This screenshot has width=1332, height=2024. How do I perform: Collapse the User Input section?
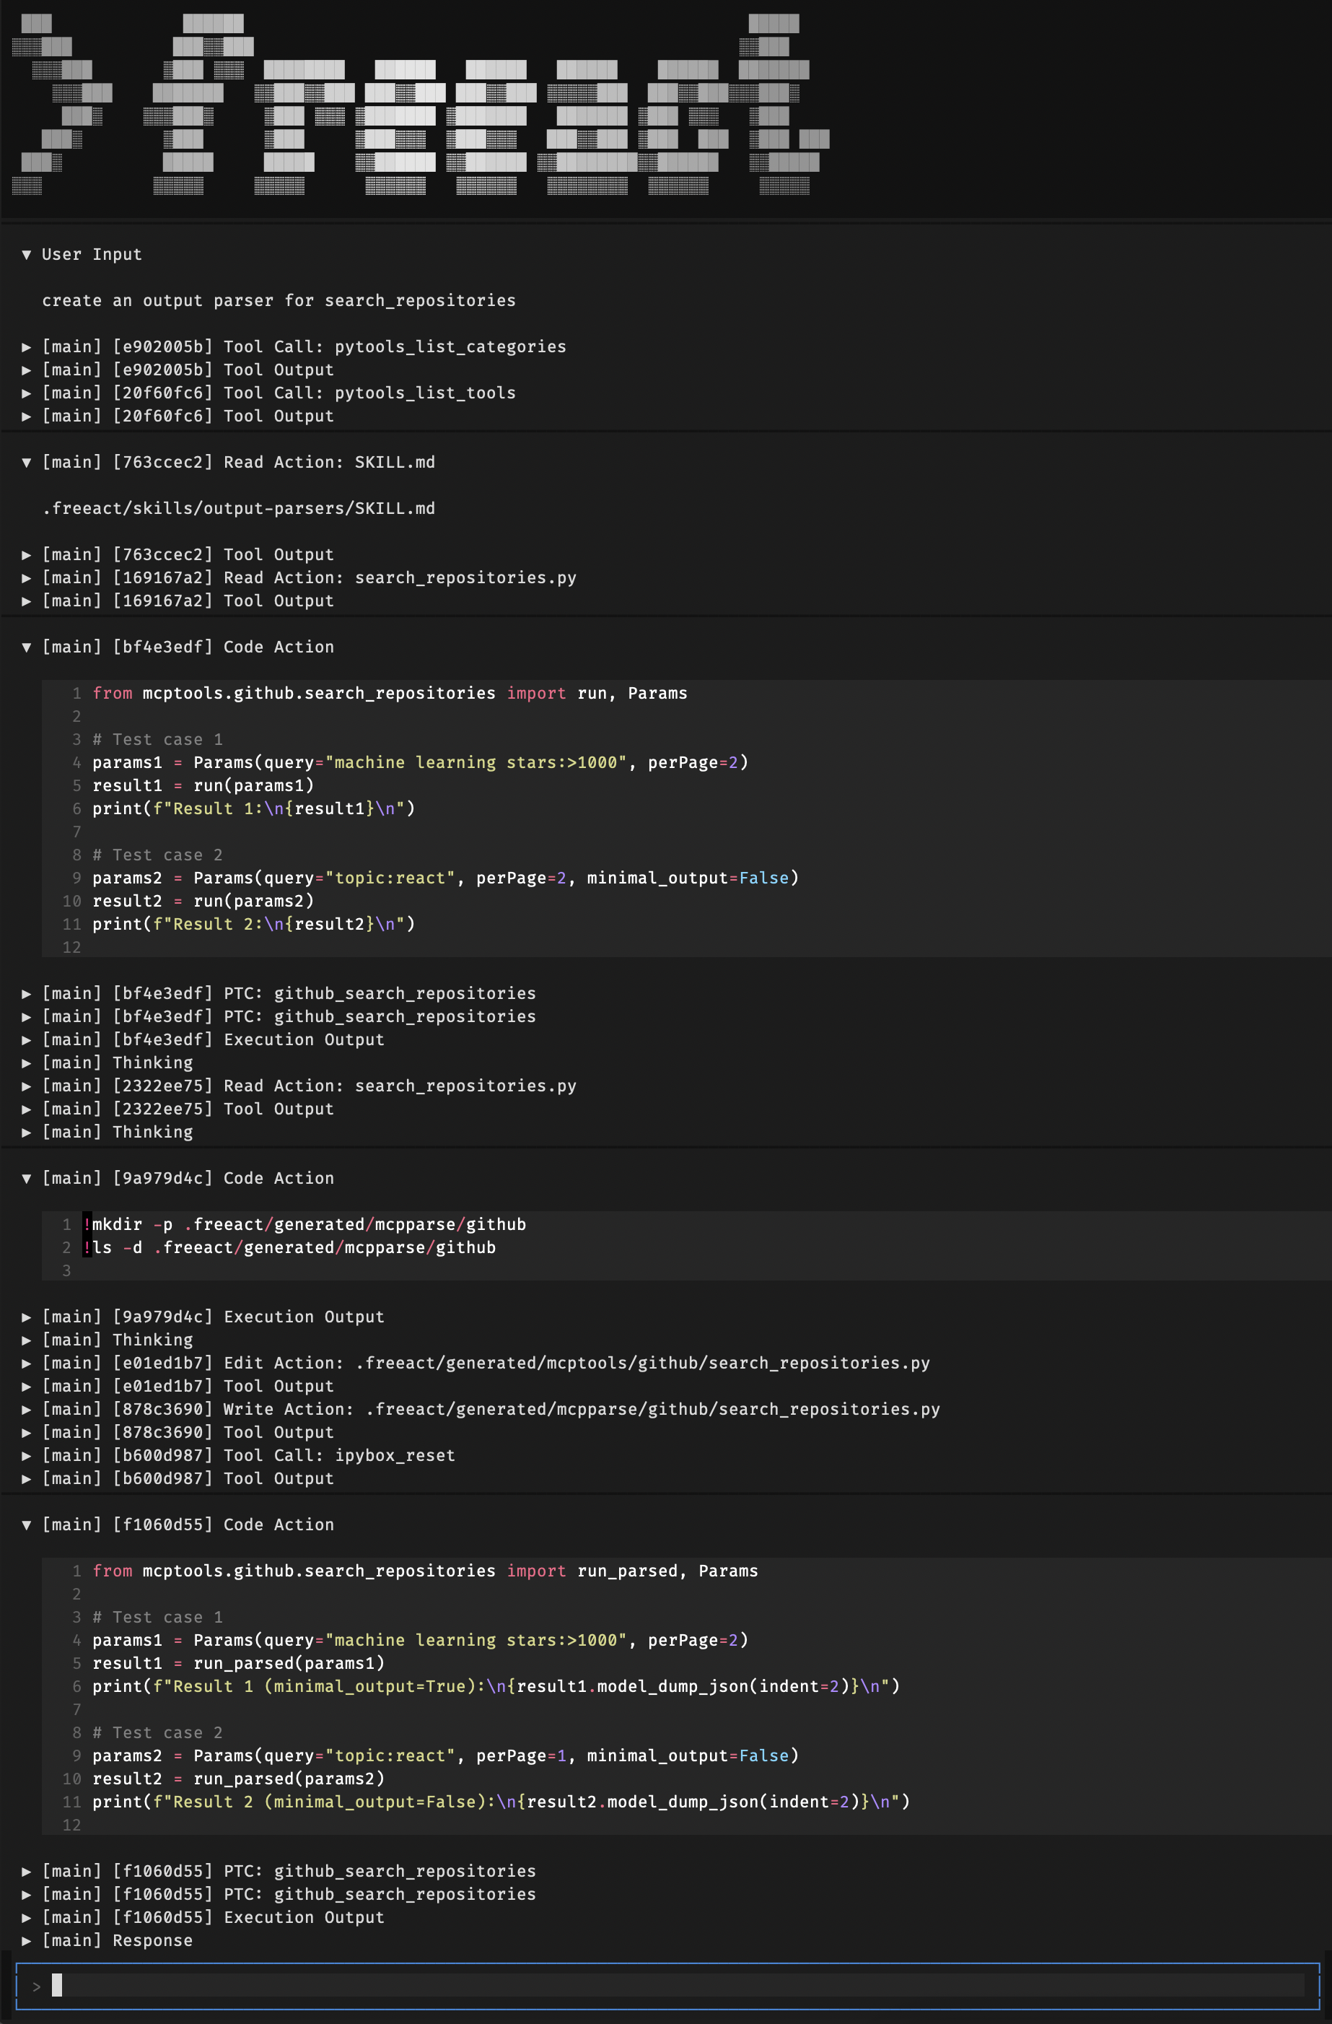click(x=27, y=254)
